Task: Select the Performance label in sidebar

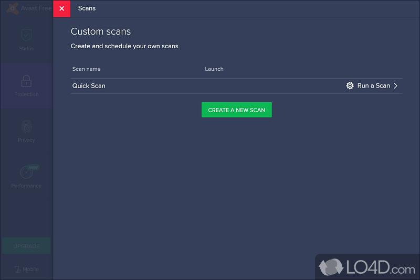Action: click(x=26, y=186)
